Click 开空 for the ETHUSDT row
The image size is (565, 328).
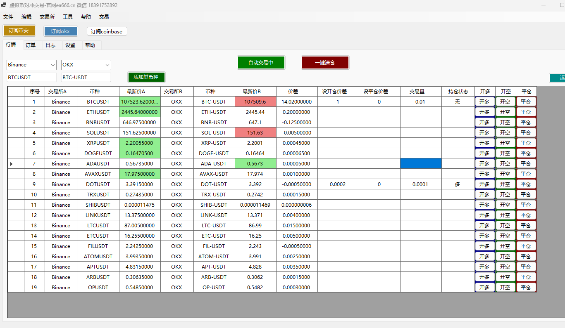pos(505,112)
